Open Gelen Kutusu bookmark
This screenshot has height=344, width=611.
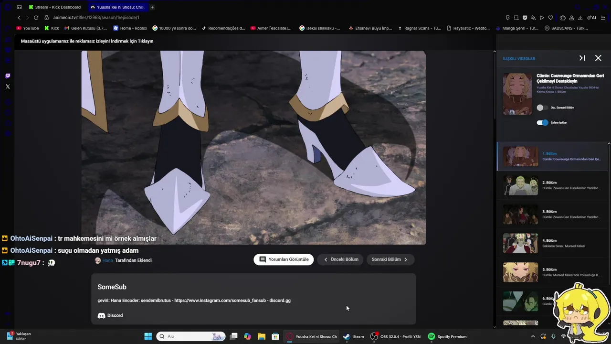[85, 28]
